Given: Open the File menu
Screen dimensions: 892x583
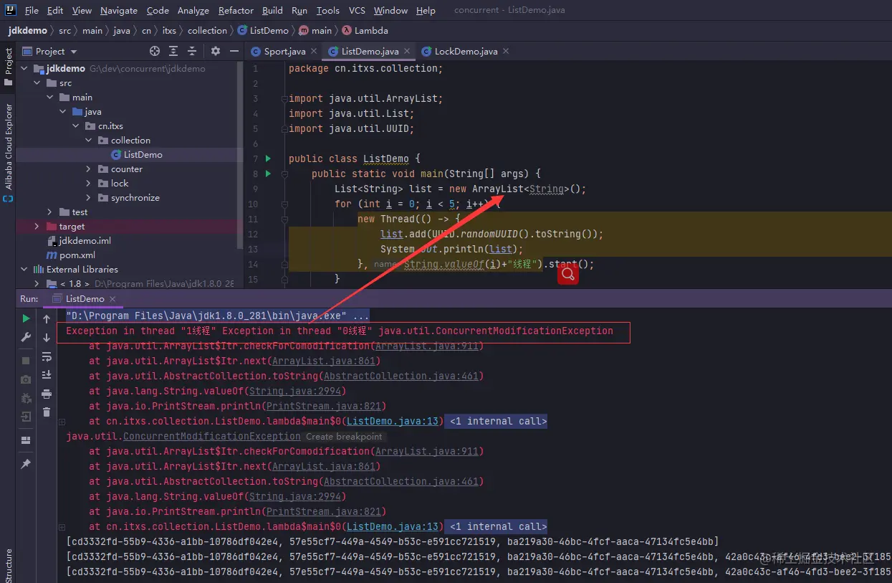Looking at the screenshot, I should click(x=32, y=11).
